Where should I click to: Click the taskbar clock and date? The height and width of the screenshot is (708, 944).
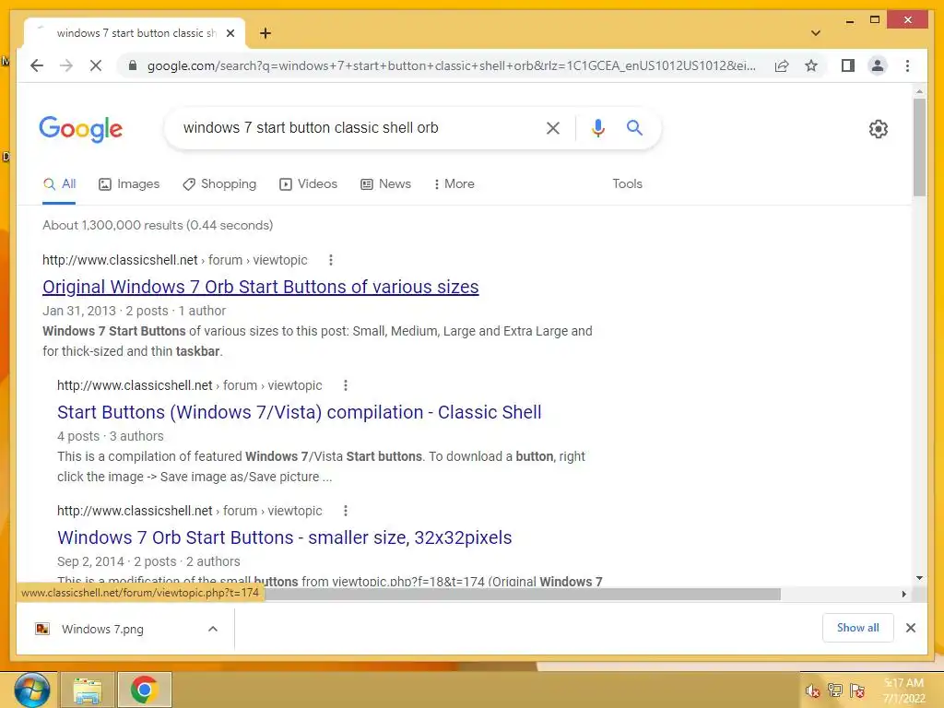[x=903, y=690]
